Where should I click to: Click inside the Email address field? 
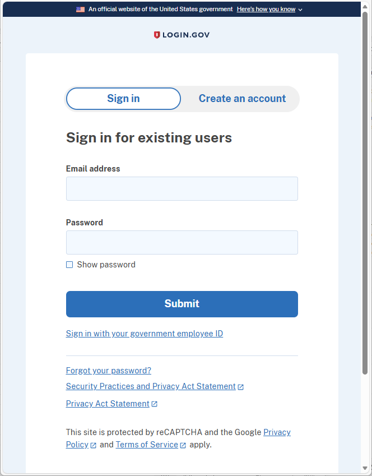pyautogui.click(x=182, y=188)
